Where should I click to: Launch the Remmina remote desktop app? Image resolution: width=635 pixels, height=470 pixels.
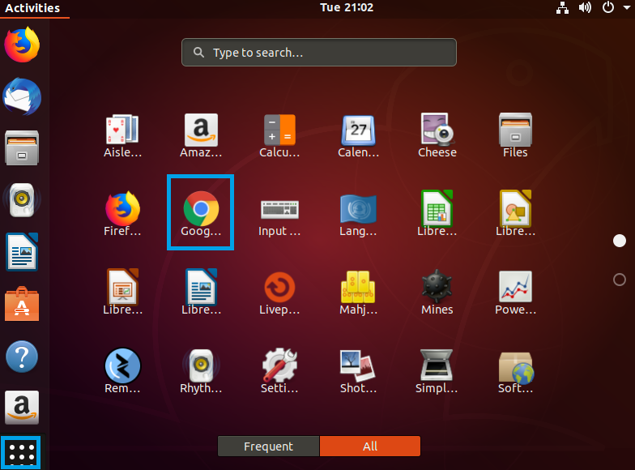pyautogui.click(x=122, y=371)
